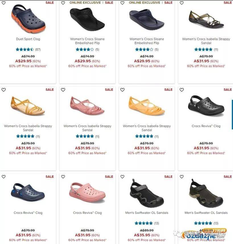View pink Crocs Reviva Clog product image

[x=87, y=193]
